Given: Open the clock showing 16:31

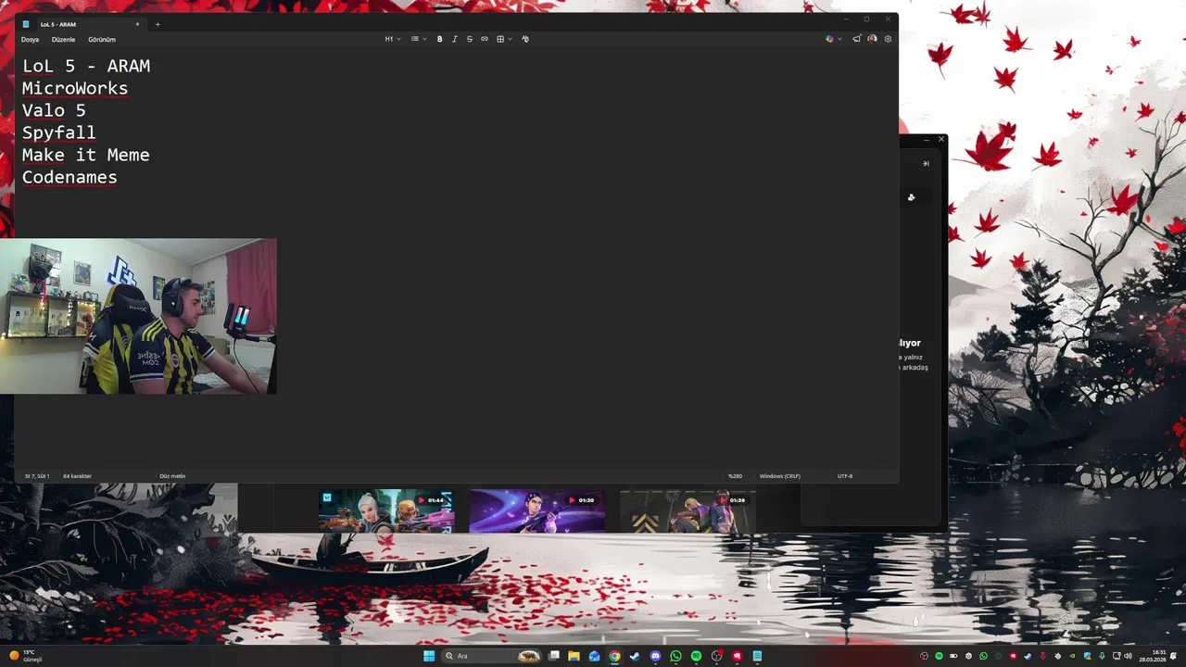Looking at the screenshot, I should [1153, 656].
